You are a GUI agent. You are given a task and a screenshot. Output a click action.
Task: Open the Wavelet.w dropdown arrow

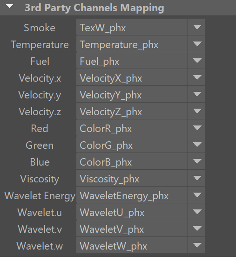196,245
